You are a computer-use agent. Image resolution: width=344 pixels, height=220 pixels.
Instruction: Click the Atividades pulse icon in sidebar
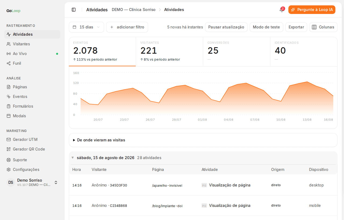9,34
